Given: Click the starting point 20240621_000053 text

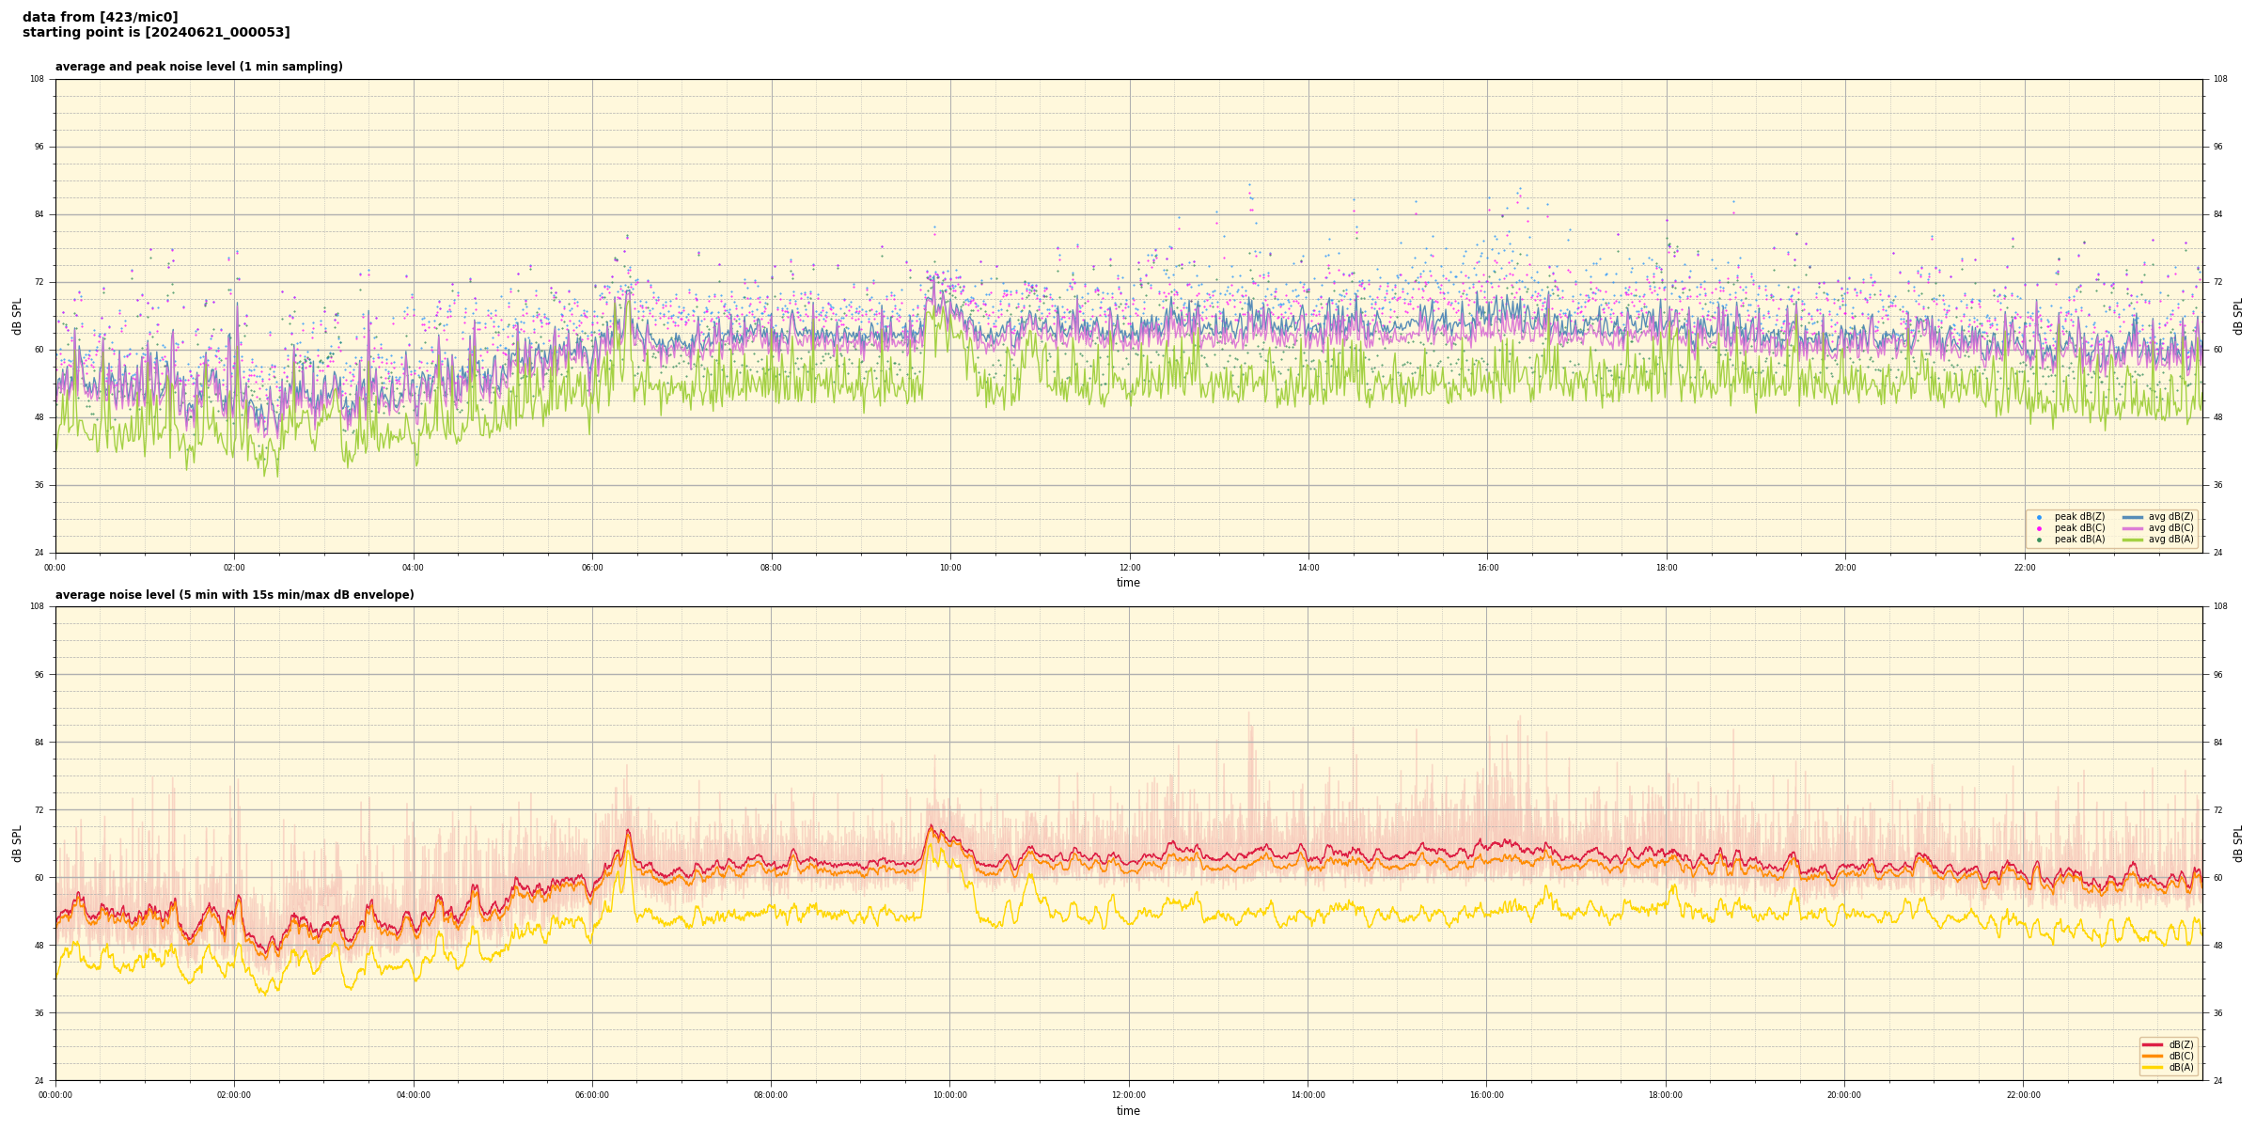Looking at the screenshot, I should 156,33.
